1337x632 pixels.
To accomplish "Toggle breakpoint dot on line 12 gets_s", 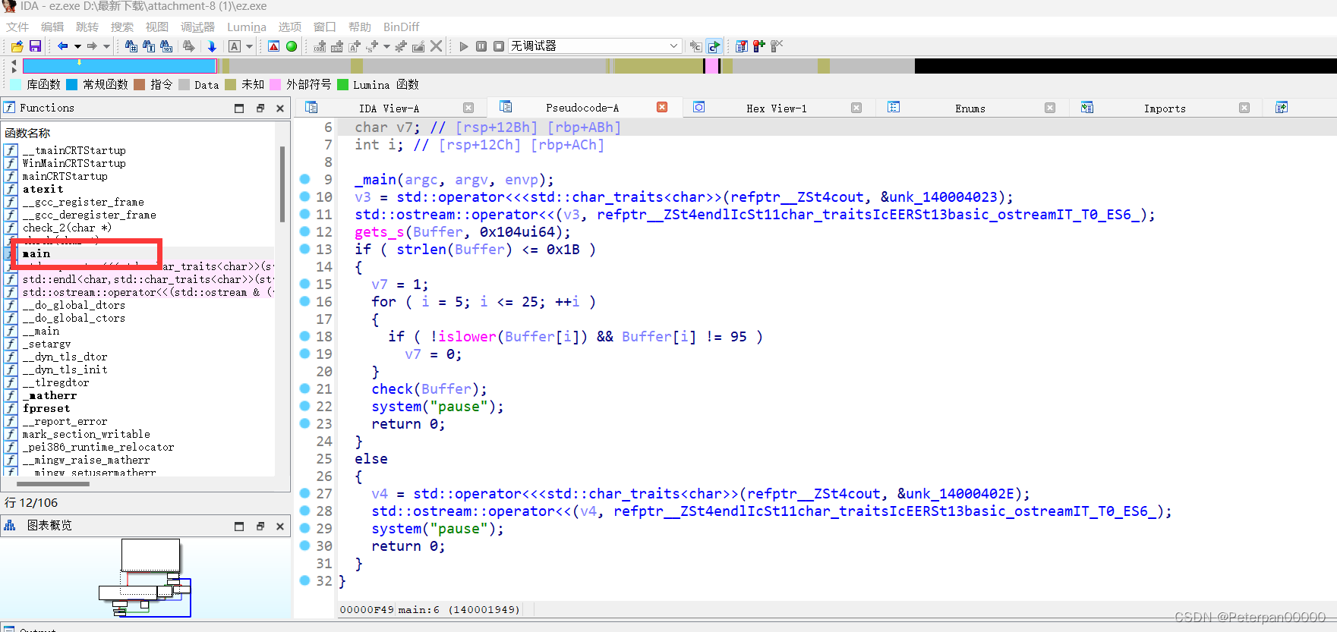I will point(304,231).
